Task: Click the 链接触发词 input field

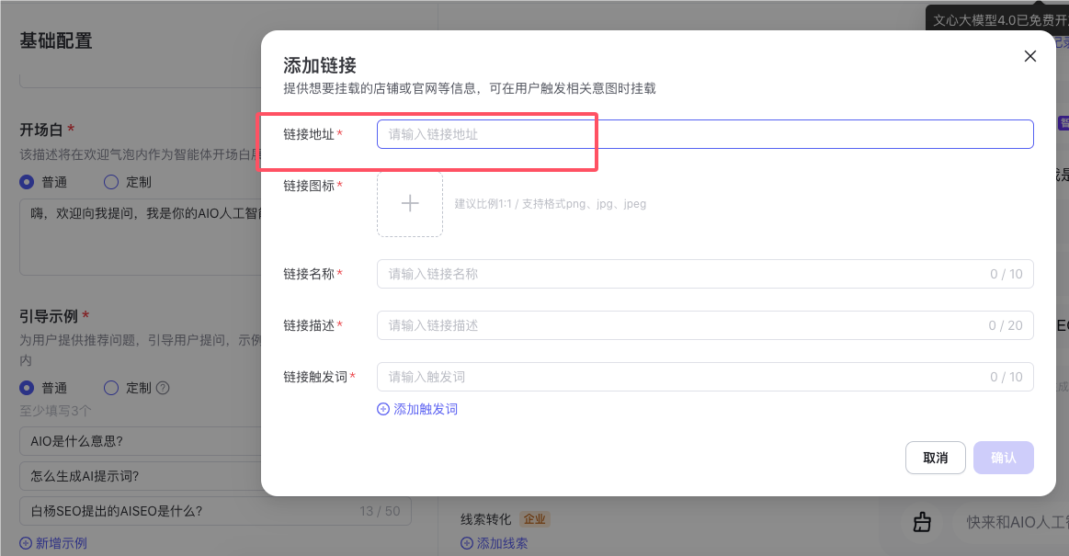Action: (705, 377)
